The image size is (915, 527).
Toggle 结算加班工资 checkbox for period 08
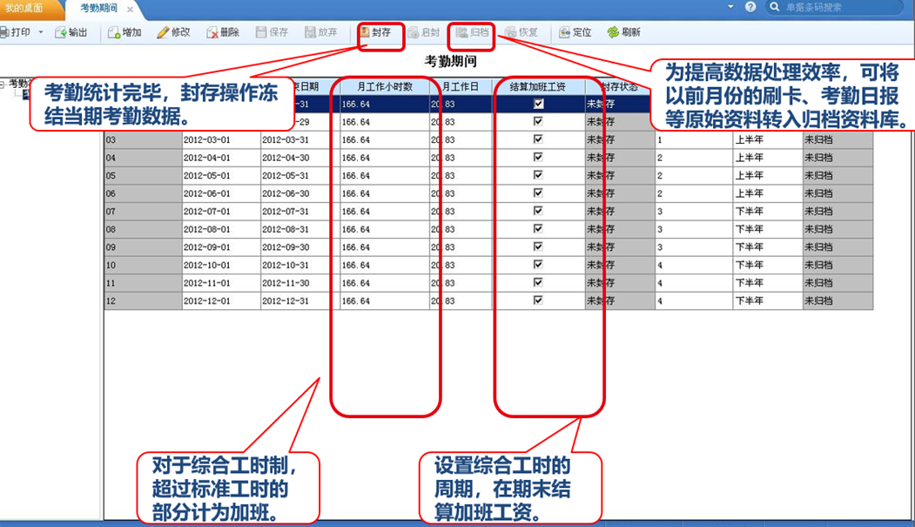point(538,229)
